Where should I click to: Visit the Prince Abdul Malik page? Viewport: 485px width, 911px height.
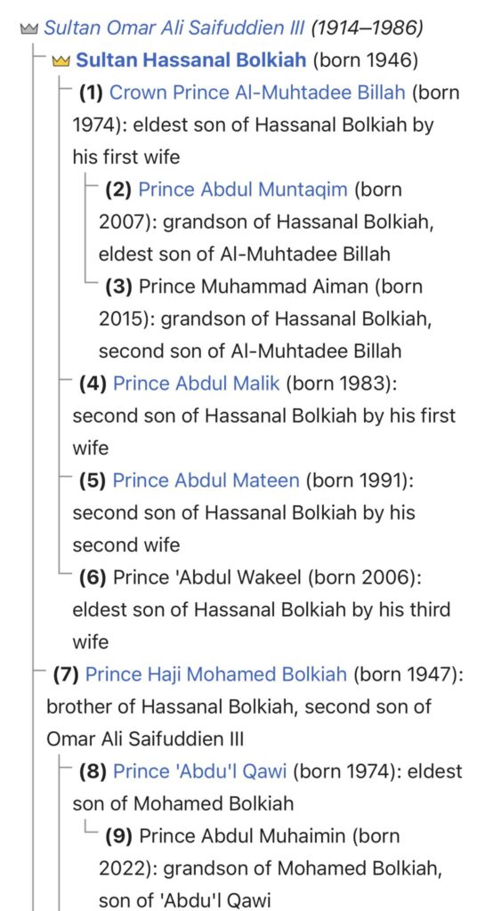point(197,383)
